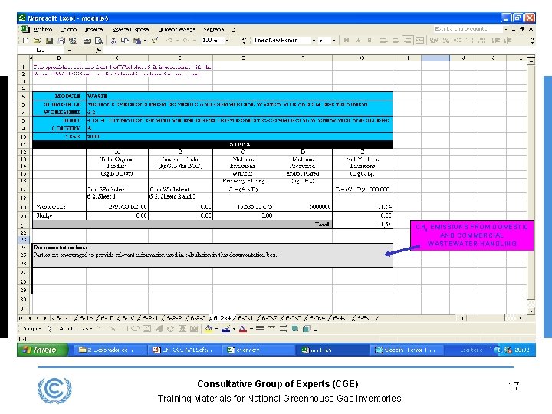Switch to the 6-1s1 sheet tab

[64, 318]
